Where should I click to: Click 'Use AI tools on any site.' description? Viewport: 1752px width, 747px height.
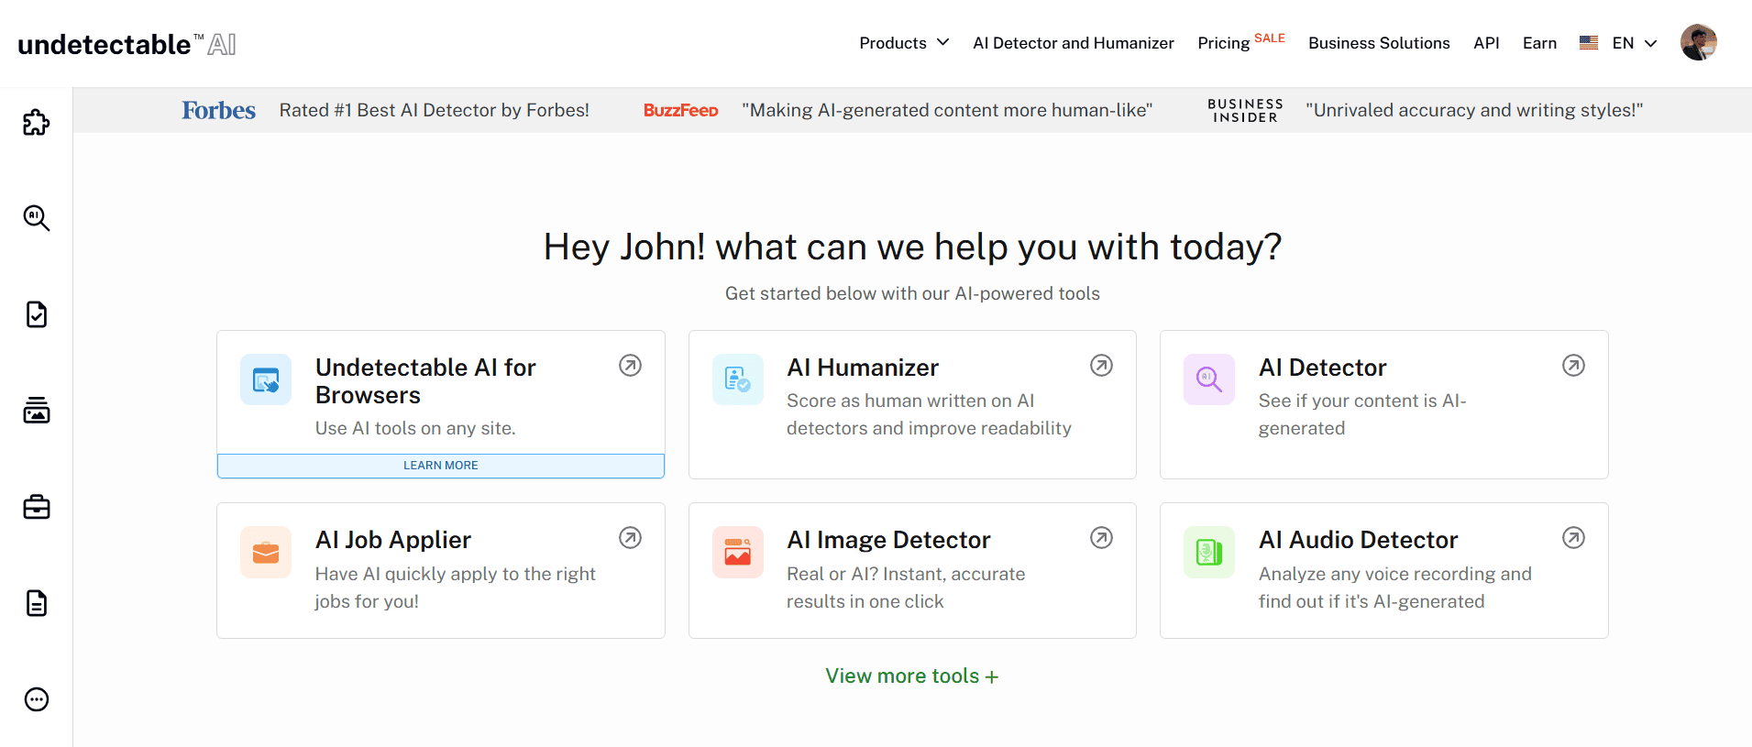[x=415, y=428]
